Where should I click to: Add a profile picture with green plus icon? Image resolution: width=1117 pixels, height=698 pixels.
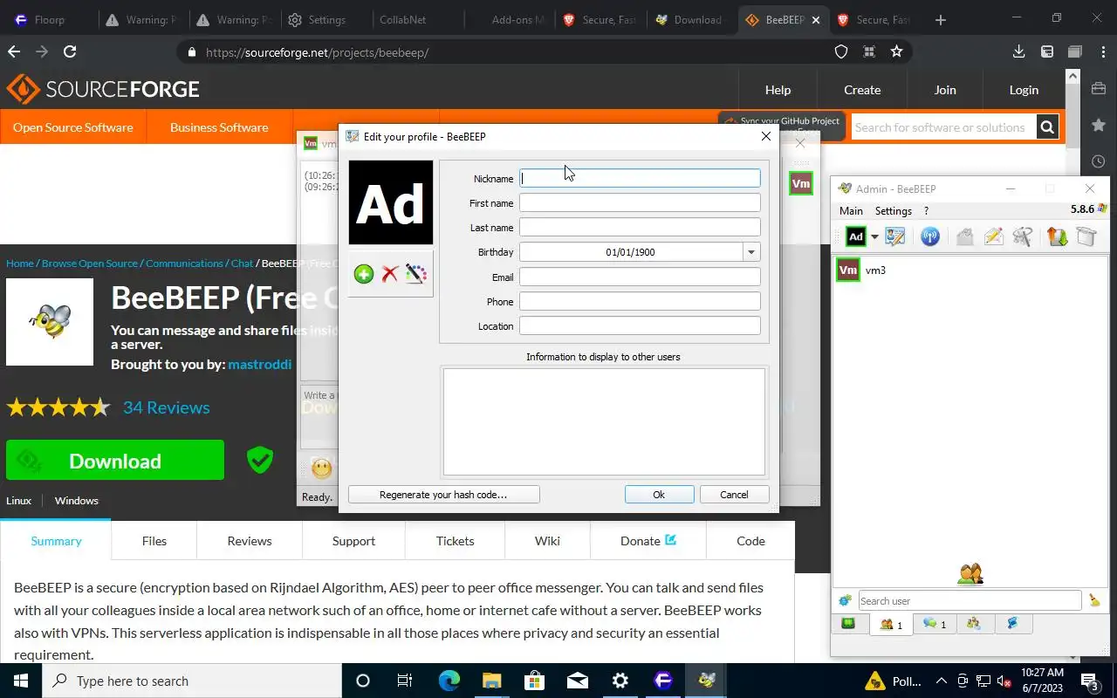pos(364,274)
